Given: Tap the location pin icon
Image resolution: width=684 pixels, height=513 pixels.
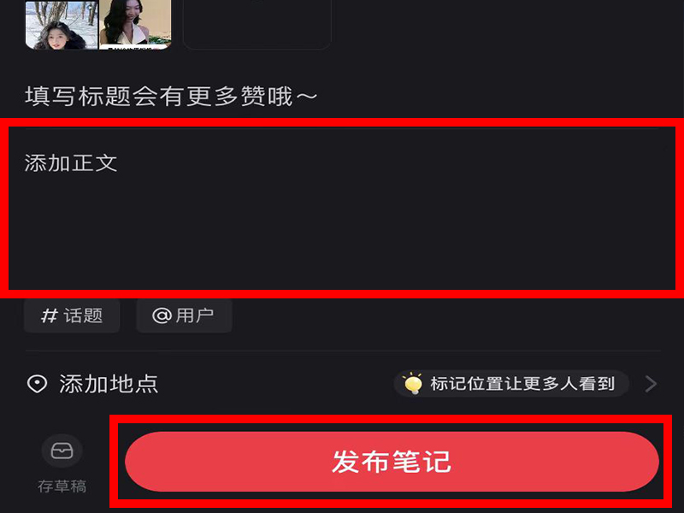Looking at the screenshot, I should tap(37, 384).
